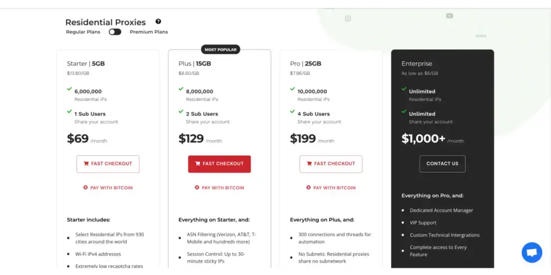Viewport: 551px width, 275px height.
Task: Select the Regular Plans label
Action: click(83, 32)
